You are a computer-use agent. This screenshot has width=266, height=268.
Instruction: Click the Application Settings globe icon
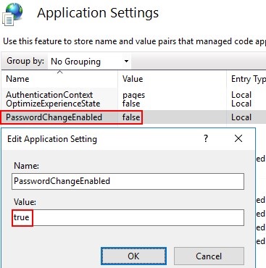12,14
